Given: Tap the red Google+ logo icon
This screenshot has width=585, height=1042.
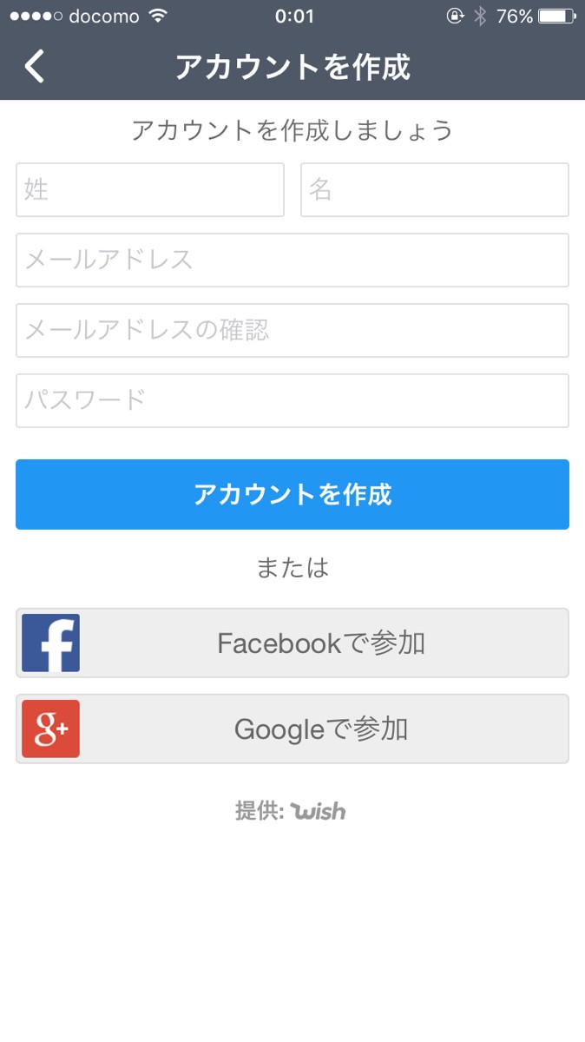Looking at the screenshot, I should pos(50,729).
